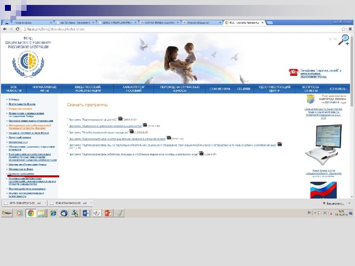Viewport: 355px width, 266px height.
Task: Open 'Удостоверяющий центр' menu item
Action: click(x=275, y=89)
